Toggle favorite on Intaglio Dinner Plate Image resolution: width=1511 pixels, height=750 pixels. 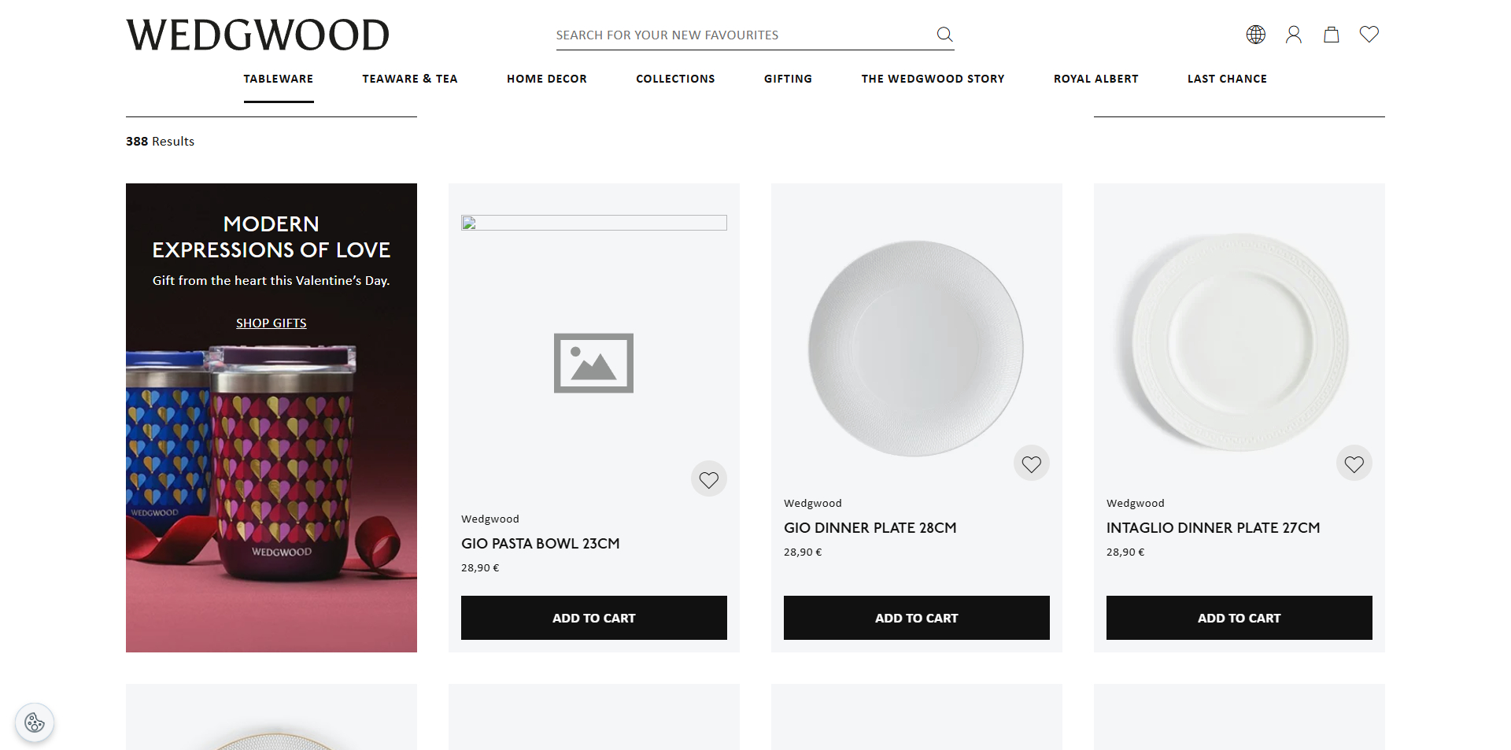[x=1354, y=464]
